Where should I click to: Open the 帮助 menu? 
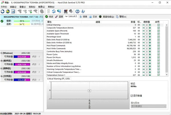click(x=51, y=7)
